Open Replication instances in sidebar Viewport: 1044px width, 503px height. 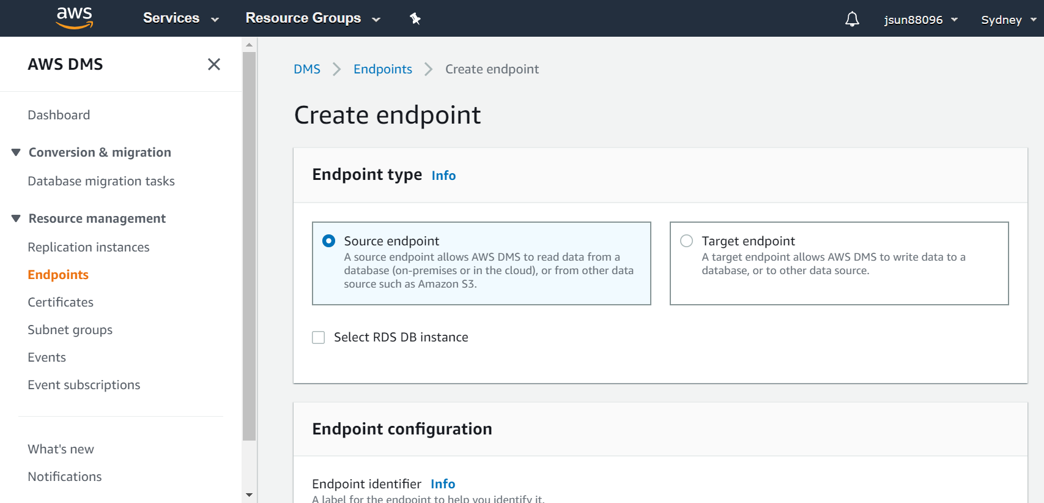pos(89,247)
